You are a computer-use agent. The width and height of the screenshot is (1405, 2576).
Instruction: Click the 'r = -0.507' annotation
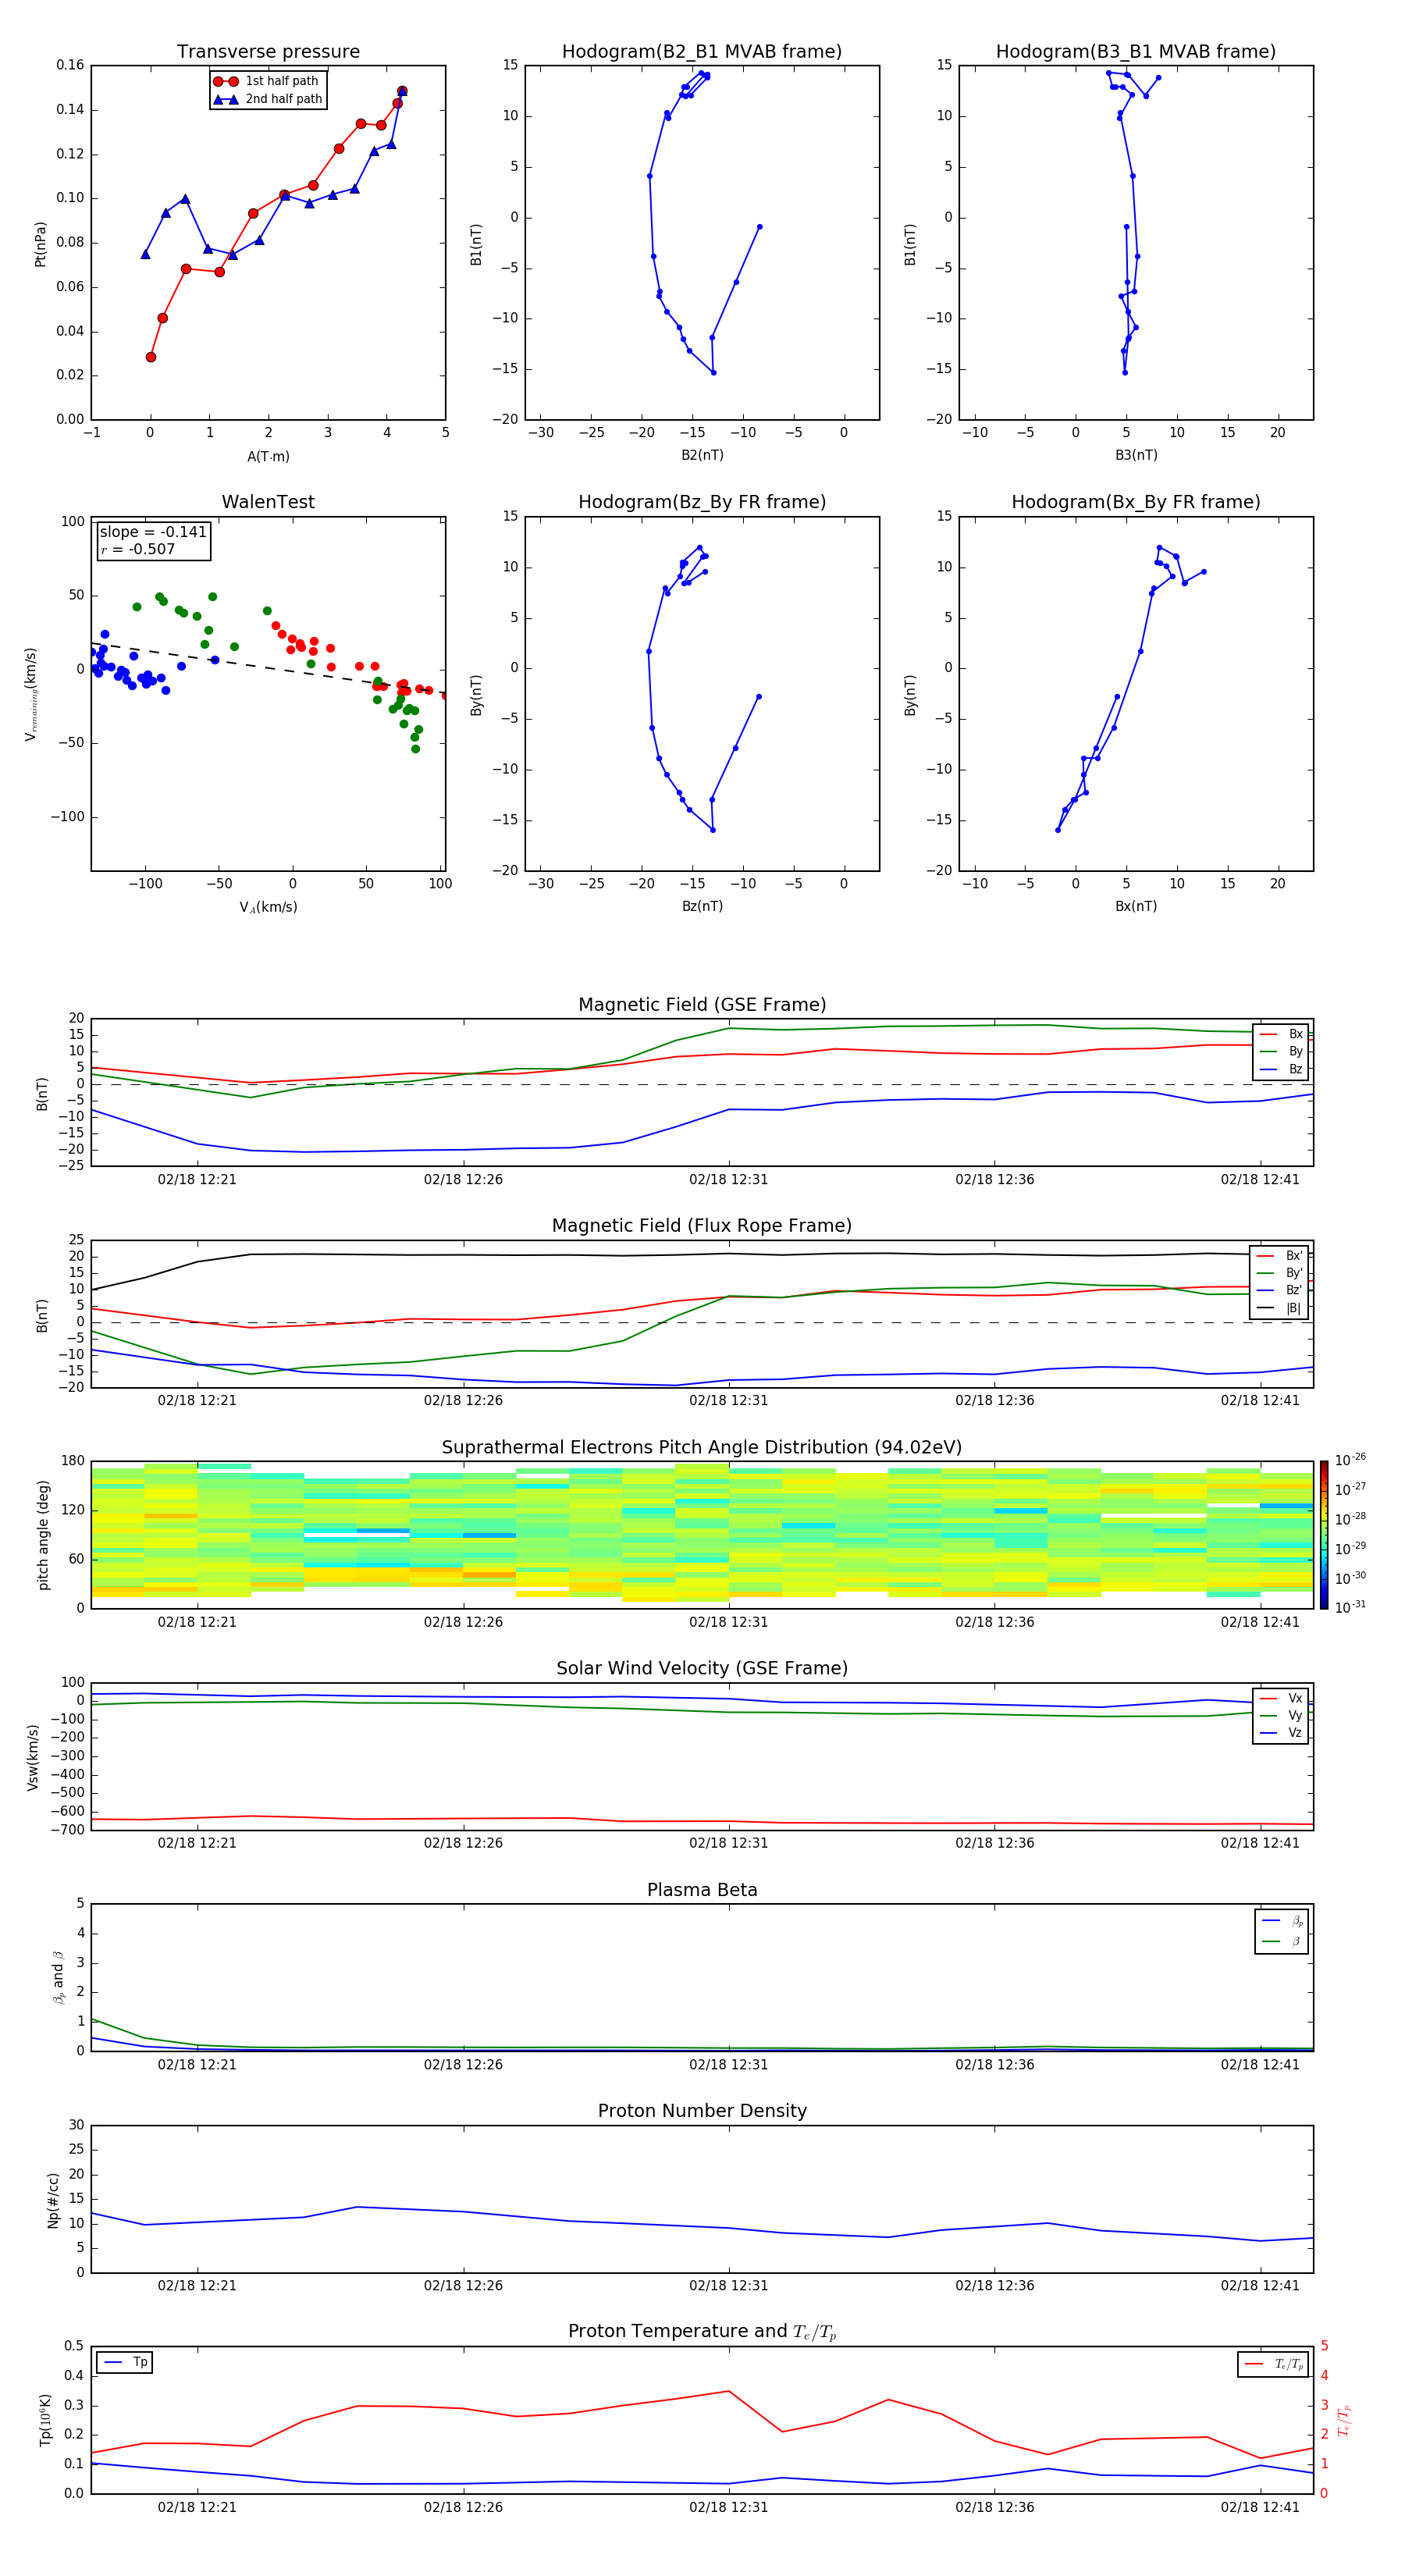pyautogui.click(x=138, y=550)
